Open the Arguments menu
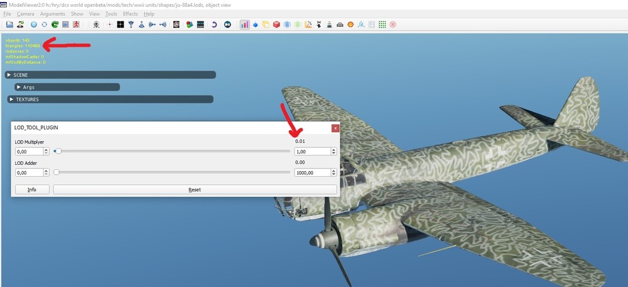The height and width of the screenshot is (287, 628). pyautogui.click(x=53, y=14)
